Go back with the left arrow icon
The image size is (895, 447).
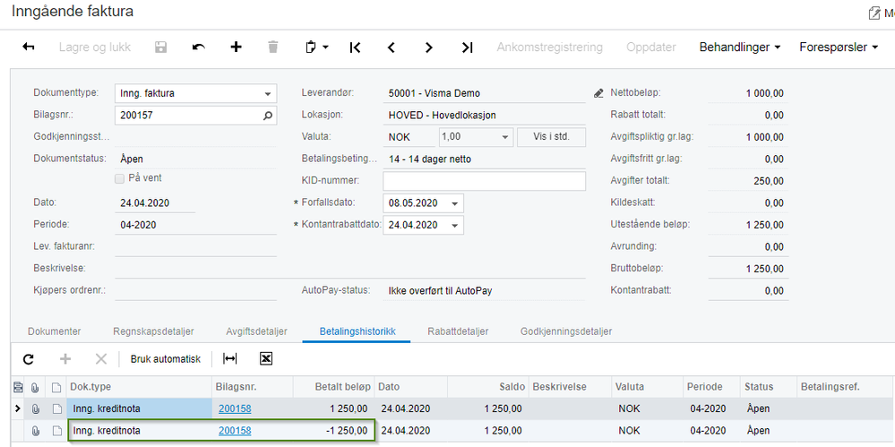(28, 47)
